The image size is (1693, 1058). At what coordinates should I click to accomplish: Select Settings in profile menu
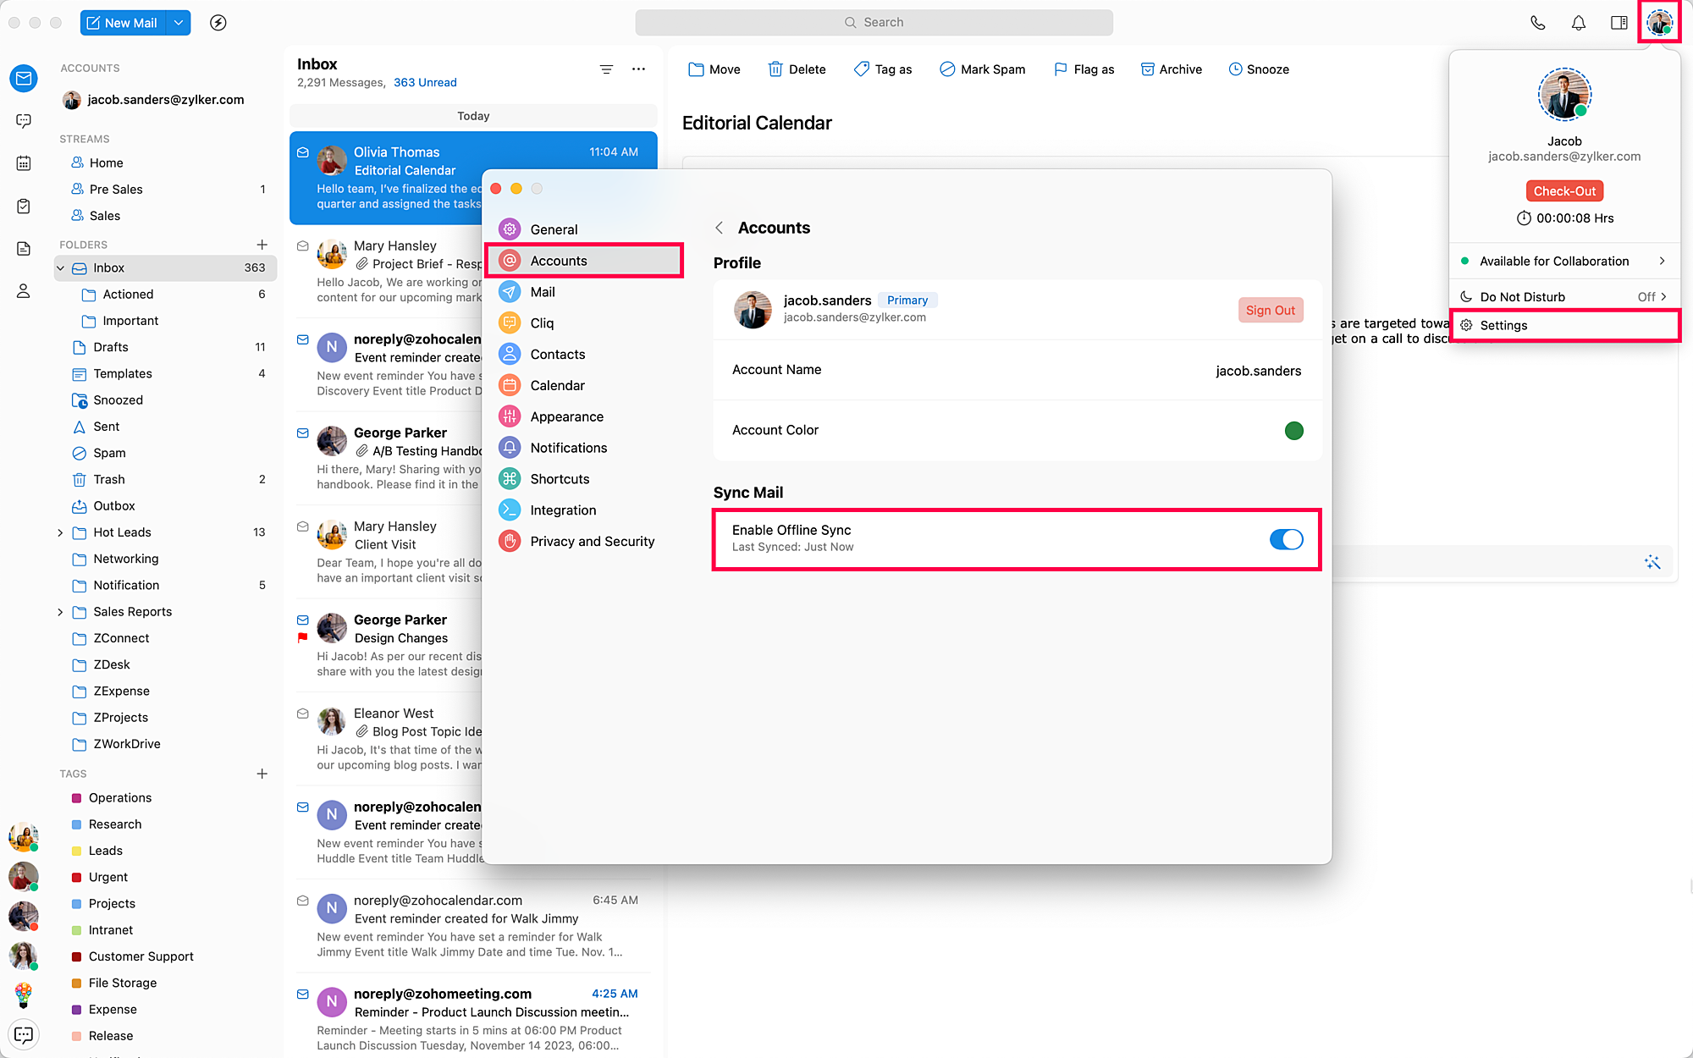pos(1503,326)
